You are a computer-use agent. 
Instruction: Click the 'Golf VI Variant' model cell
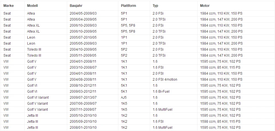(38, 97)
